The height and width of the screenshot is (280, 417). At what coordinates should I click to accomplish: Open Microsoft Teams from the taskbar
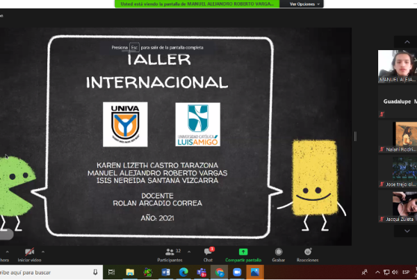[x=202, y=272]
